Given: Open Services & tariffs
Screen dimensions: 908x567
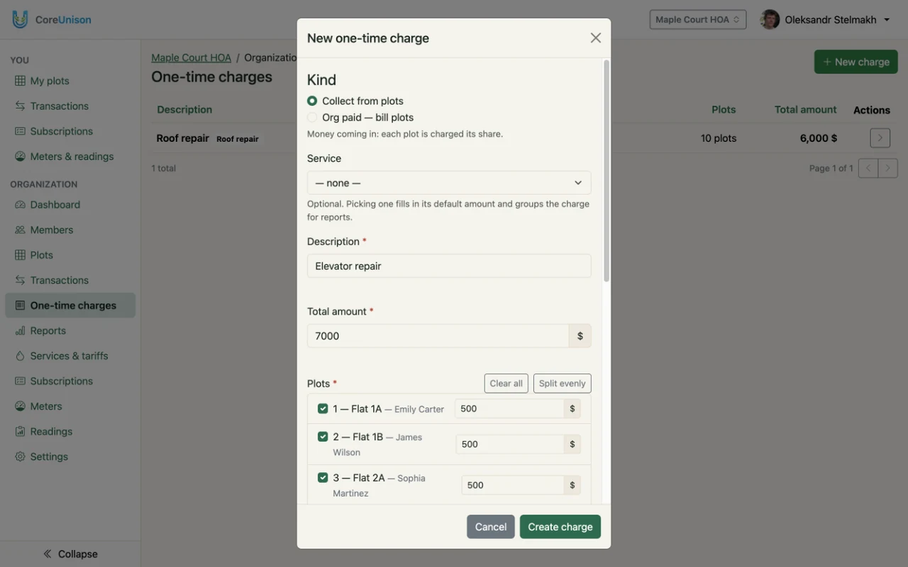Looking at the screenshot, I should (x=70, y=356).
